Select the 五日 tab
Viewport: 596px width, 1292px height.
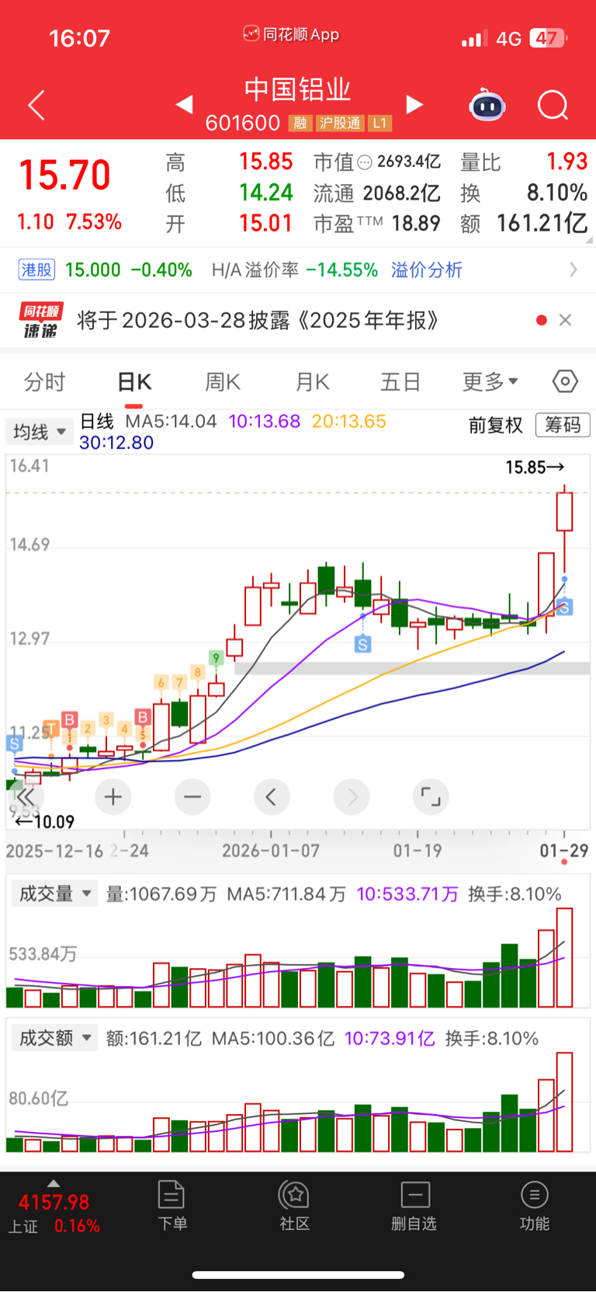tap(400, 381)
